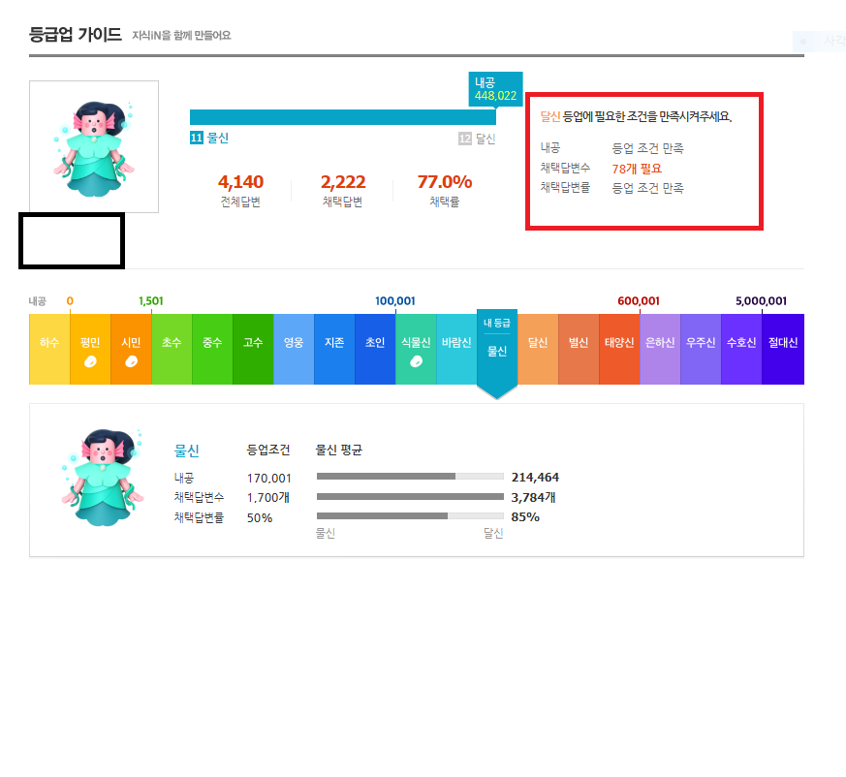Click the 태양신 grade tile
Viewport: 846px width, 777px height.
pos(619,349)
